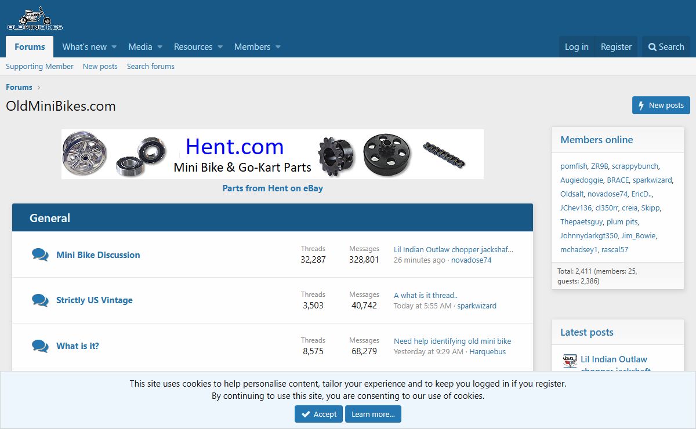696x429 pixels.
Task: Open the Search forums link
Action: point(151,66)
